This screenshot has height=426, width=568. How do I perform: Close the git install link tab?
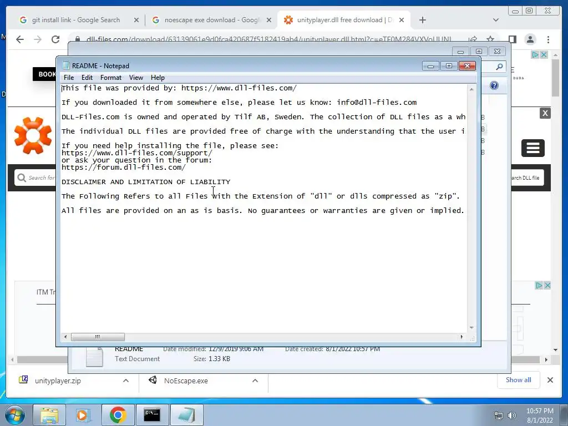[136, 21]
